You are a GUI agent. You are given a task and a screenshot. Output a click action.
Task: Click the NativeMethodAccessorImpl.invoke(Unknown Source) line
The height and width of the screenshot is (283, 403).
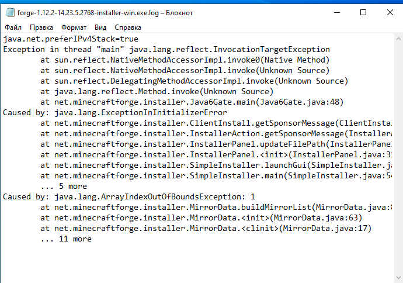coord(185,71)
